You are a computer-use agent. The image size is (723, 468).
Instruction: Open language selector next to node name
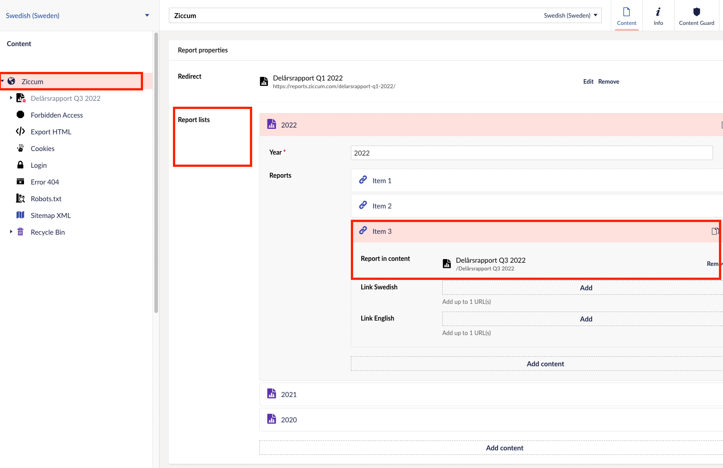pos(570,15)
